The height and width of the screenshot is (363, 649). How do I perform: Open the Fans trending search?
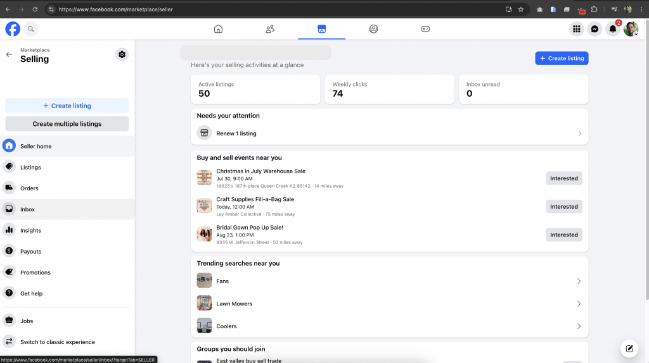pos(390,281)
